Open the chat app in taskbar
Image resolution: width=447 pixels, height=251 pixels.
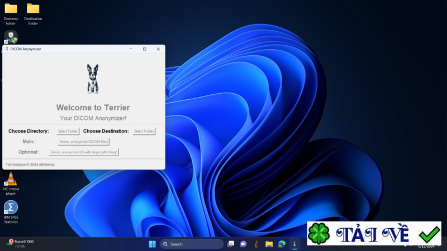click(x=243, y=244)
